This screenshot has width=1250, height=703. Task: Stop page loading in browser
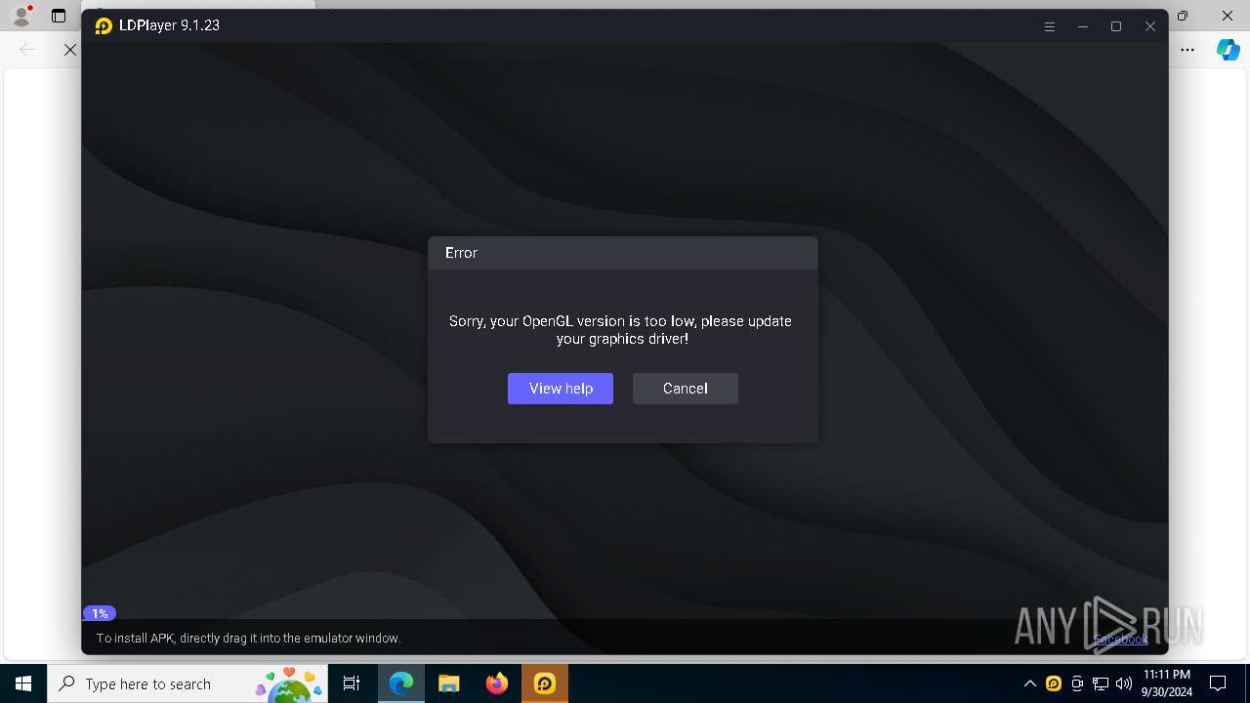tap(69, 49)
